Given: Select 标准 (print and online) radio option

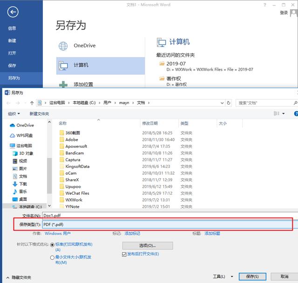Looking at the screenshot, I should pyautogui.click(x=52, y=245).
